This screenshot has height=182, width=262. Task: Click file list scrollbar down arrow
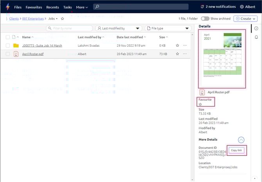(192, 180)
